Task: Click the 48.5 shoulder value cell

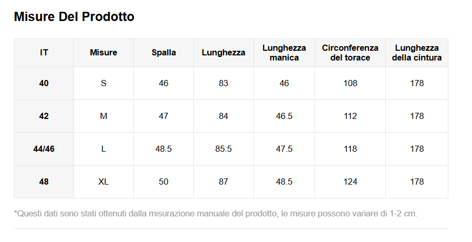Action: [x=164, y=149]
